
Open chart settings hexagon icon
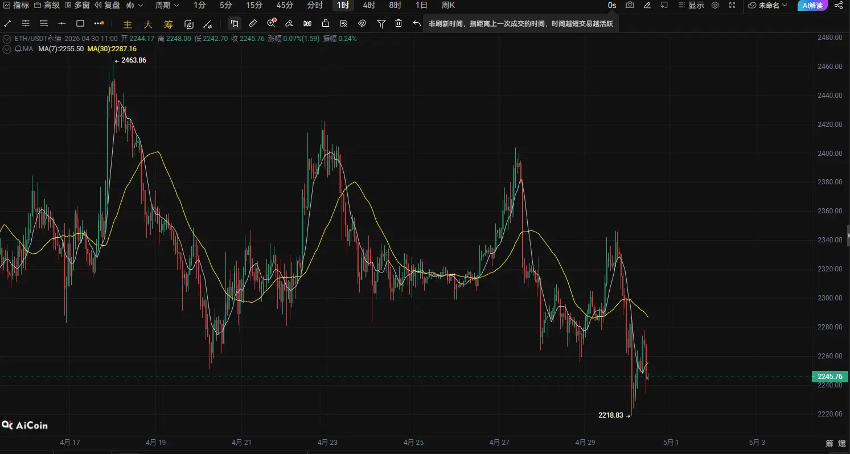(715, 5)
